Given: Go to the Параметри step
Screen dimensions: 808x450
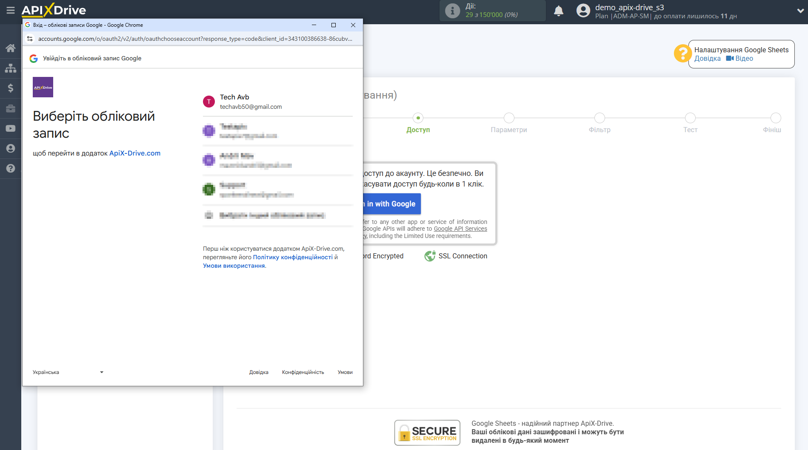Looking at the screenshot, I should coord(509,118).
